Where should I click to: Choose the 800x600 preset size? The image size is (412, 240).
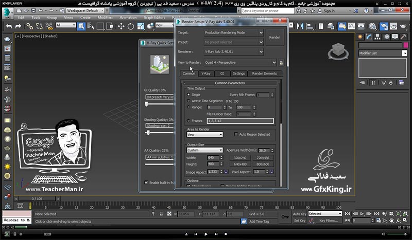(x=263, y=164)
